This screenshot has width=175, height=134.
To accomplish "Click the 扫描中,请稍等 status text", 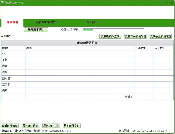I will [71, 30].
